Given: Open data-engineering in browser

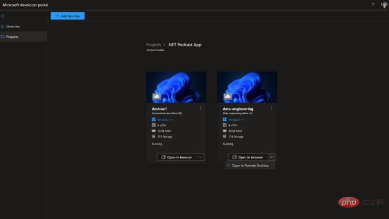Looking at the screenshot, I should pos(248,157).
